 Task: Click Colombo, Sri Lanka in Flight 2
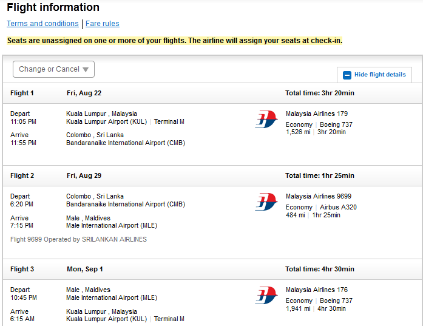(x=95, y=196)
